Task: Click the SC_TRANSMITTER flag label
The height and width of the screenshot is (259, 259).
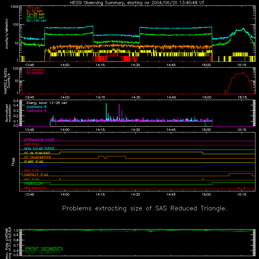Action: click(38, 157)
